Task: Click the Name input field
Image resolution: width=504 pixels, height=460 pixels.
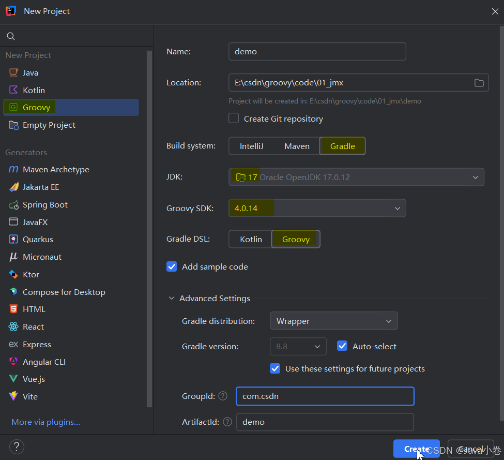Action: tap(317, 51)
